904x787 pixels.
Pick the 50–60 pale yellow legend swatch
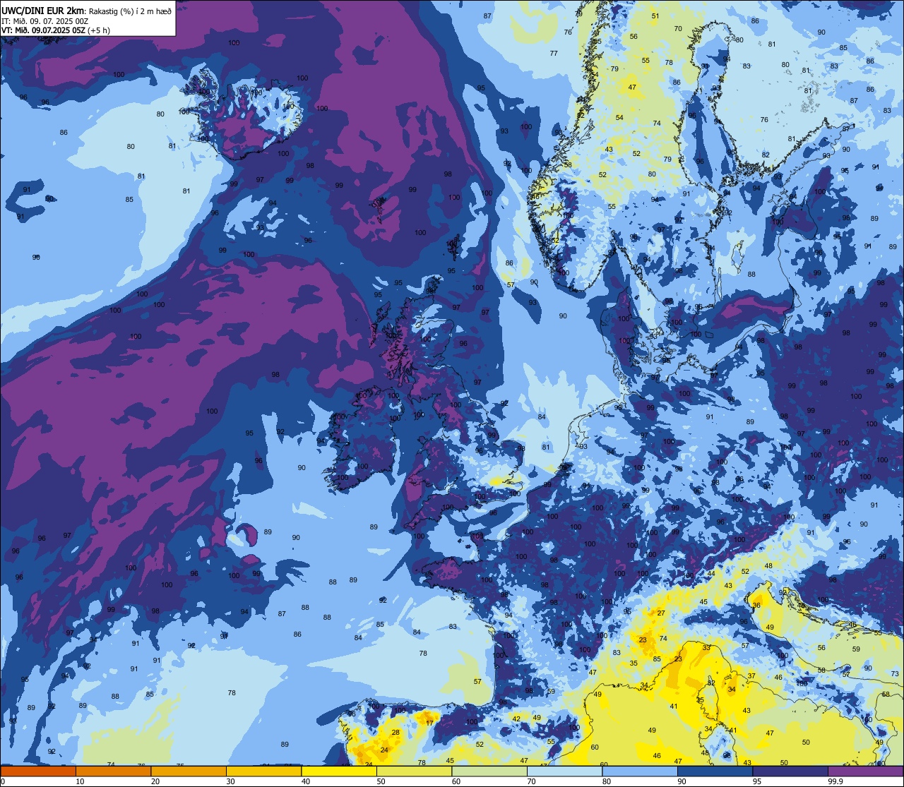click(414, 771)
